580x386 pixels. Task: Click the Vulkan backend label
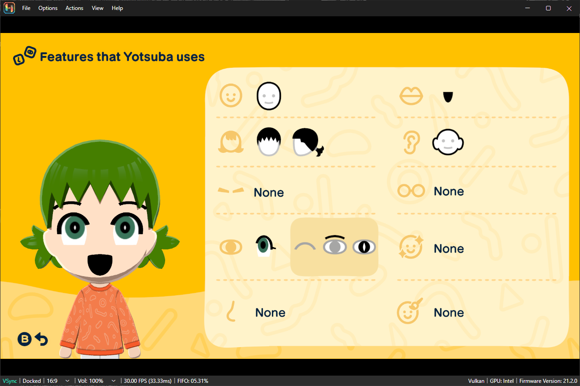(x=476, y=381)
